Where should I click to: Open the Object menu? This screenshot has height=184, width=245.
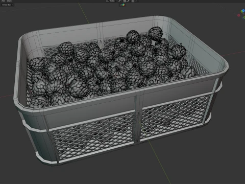coord(10,1)
